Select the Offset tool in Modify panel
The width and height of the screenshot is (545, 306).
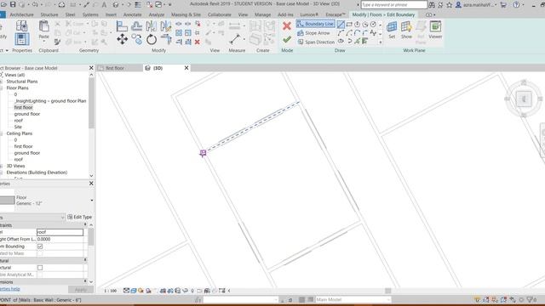coord(136,26)
